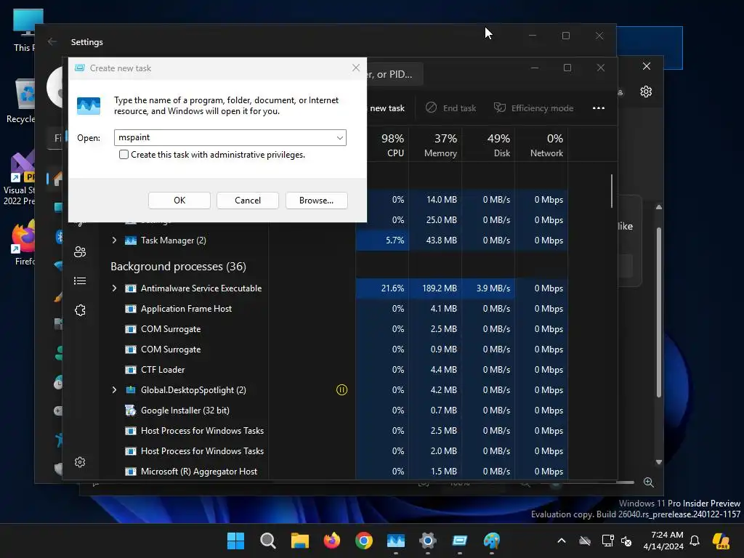Image resolution: width=744 pixels, height=558 pixels.
Task: Switch to Settings gear taskbar icon
Action: [x=427, y=541]
